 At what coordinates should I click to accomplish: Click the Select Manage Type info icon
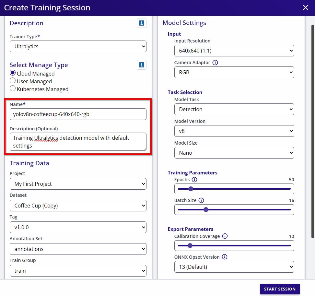141,65
